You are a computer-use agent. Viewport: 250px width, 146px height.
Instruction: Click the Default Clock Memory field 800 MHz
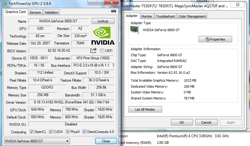click(x=72, y=117)
